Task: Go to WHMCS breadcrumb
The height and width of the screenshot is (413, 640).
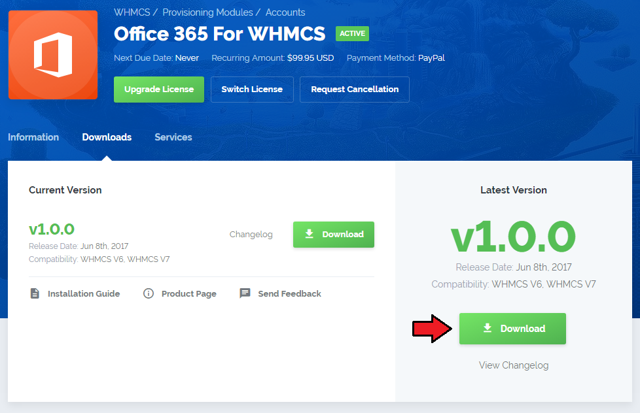Action: [132, 12]
